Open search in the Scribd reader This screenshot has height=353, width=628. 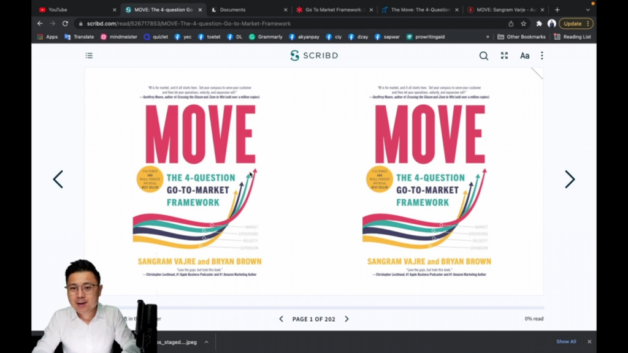point(484,56)
